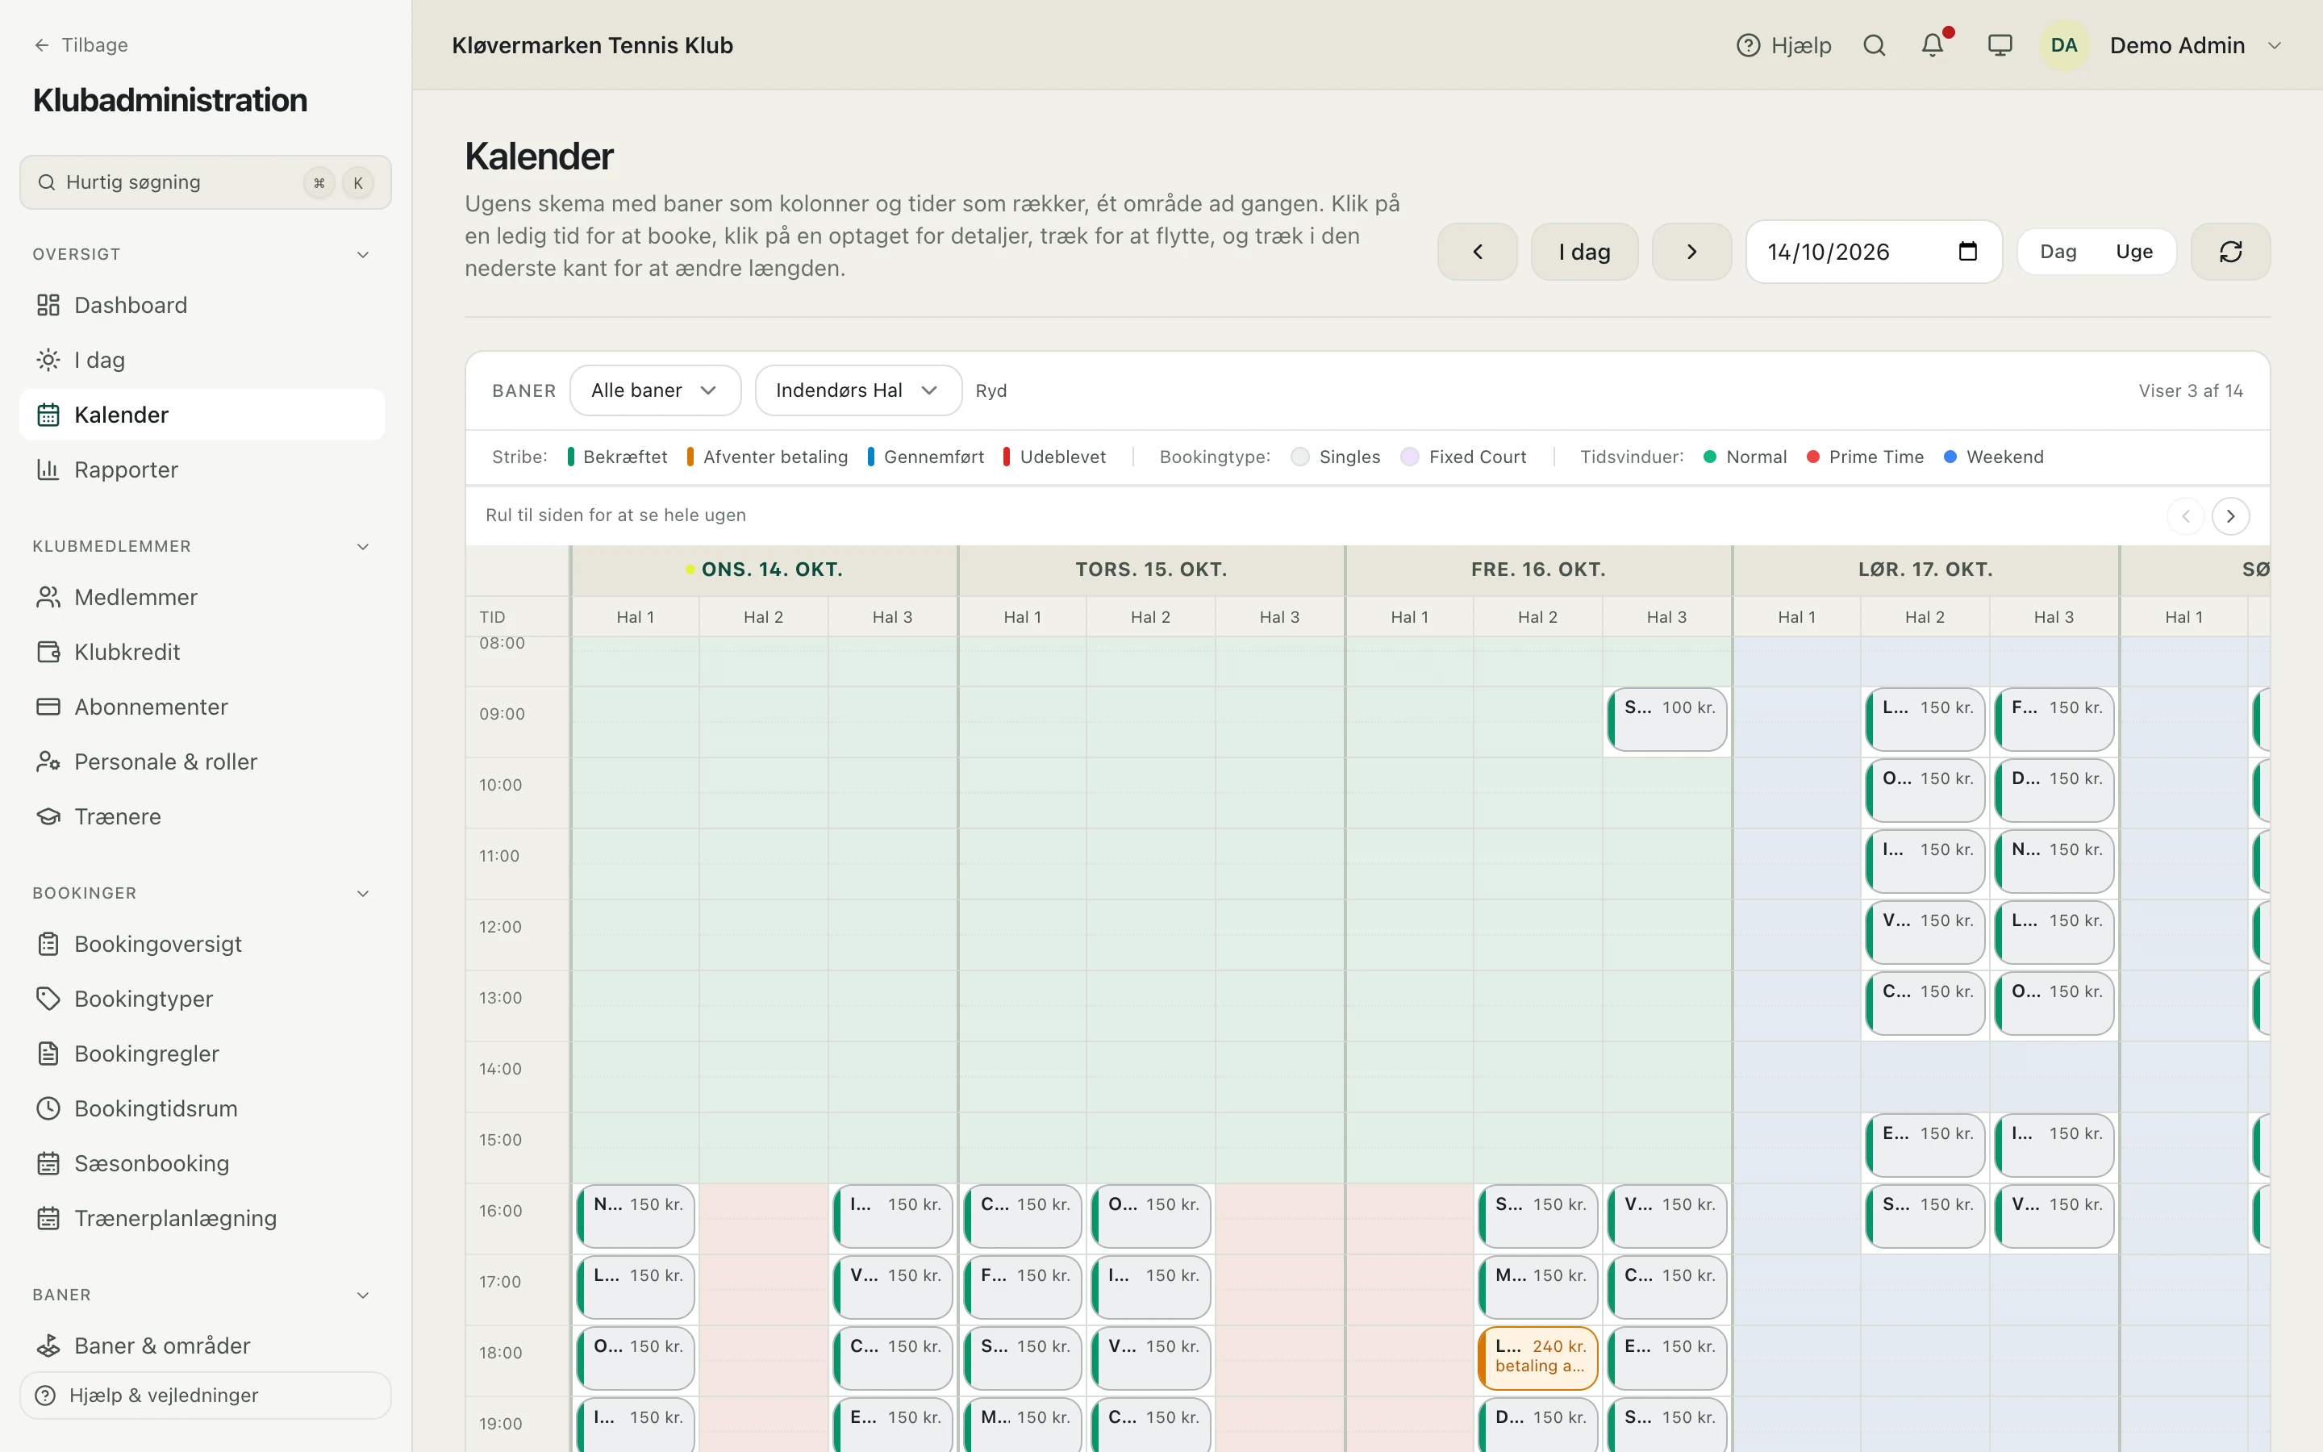
Task: Click the Prime Time red legend dot
Action: [x=1812, y=457]
